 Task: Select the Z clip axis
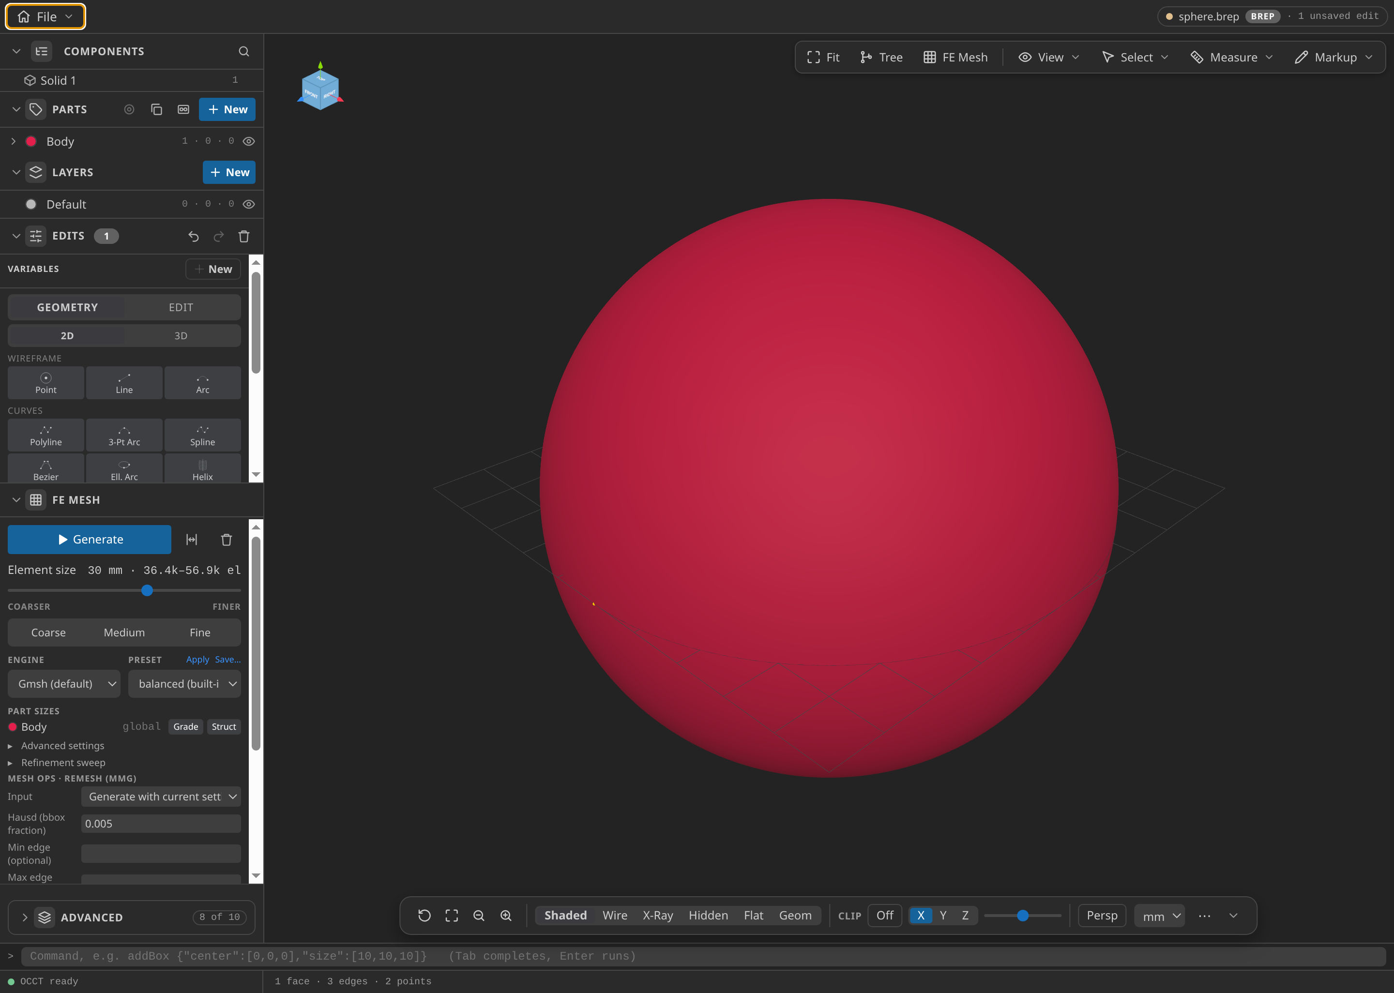(x=965, y=916)
